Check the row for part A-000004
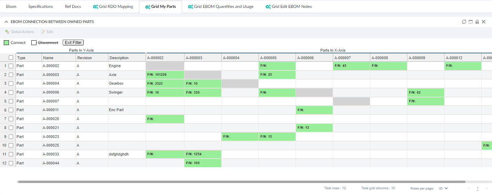This screenshot has height=193, width=492. 11,84
